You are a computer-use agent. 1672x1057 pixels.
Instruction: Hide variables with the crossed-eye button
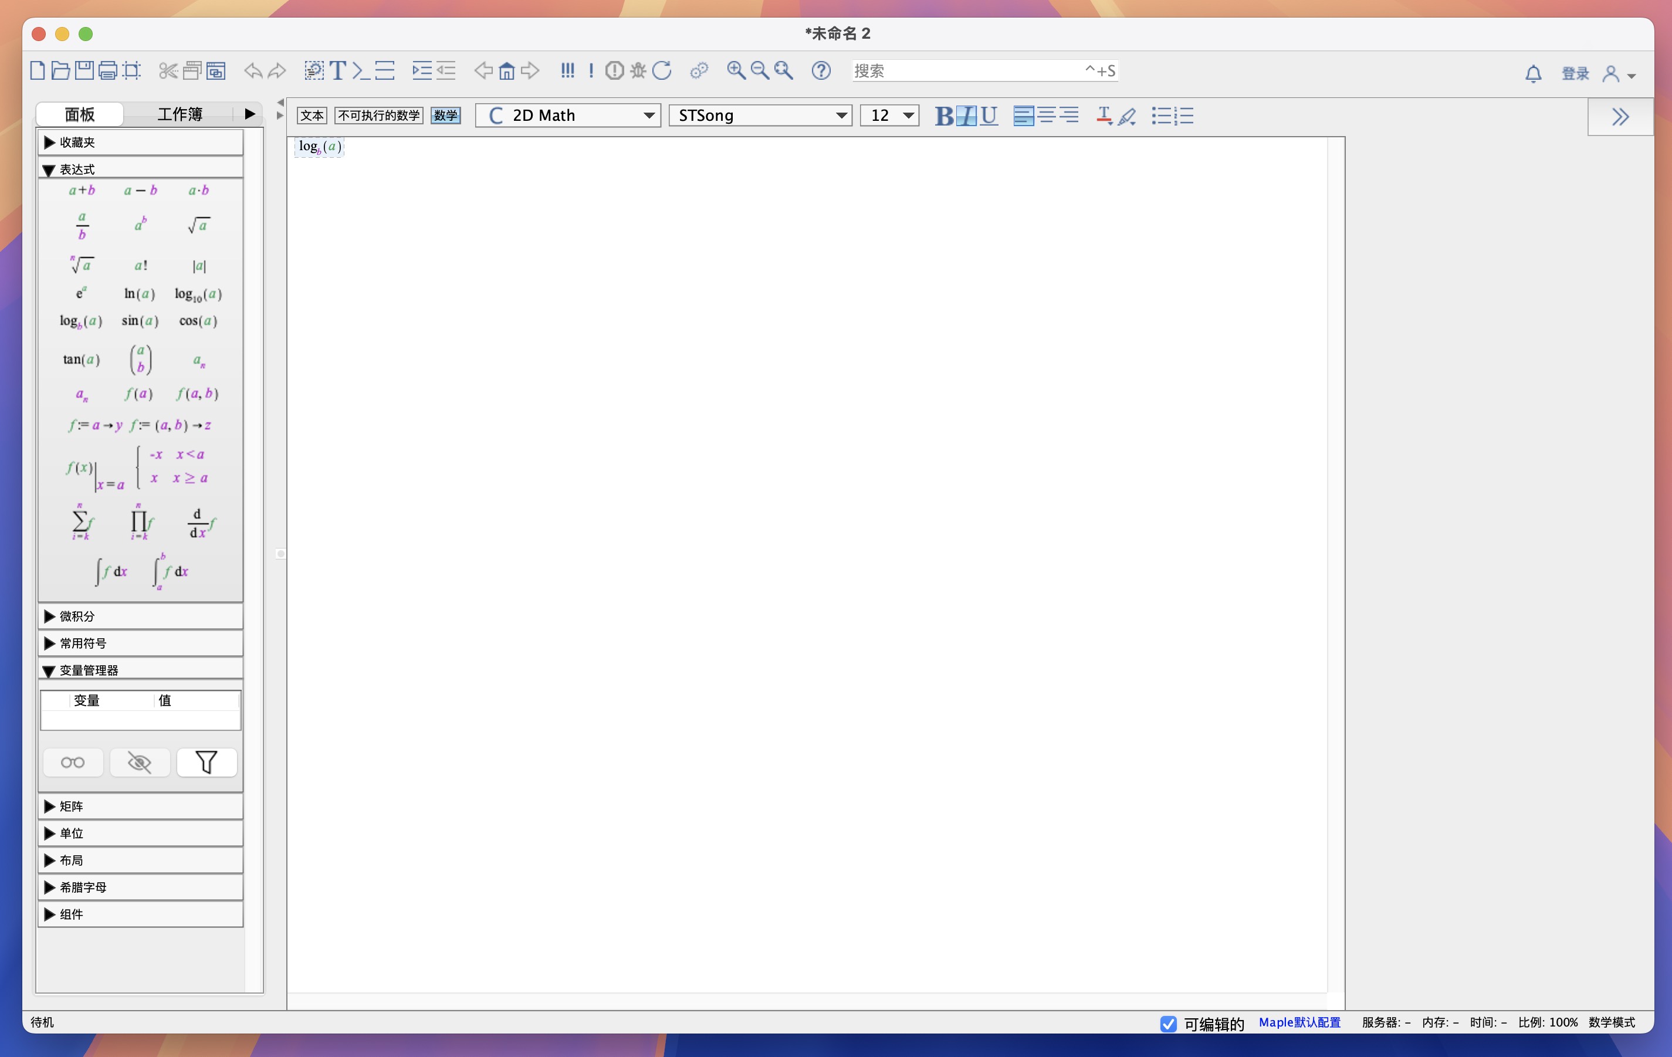coord(140,763)
